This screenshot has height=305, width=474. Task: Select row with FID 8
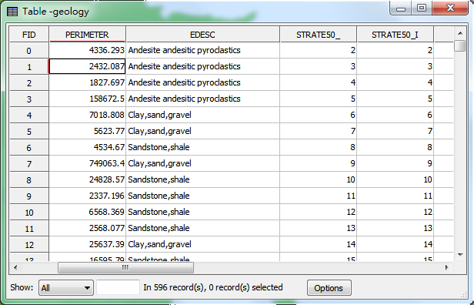point(29,179)
